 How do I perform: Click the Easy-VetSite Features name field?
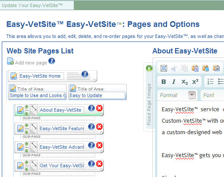tap(61, 128)
